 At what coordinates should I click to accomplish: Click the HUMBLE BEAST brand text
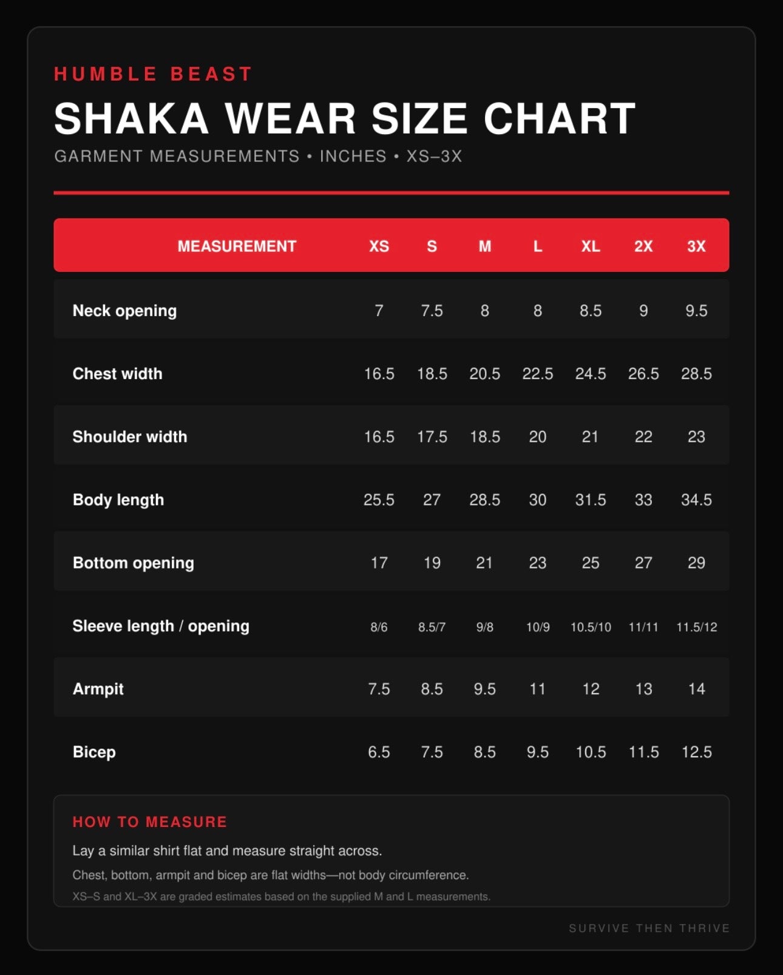pyautogui.click(x=153, y=74)
